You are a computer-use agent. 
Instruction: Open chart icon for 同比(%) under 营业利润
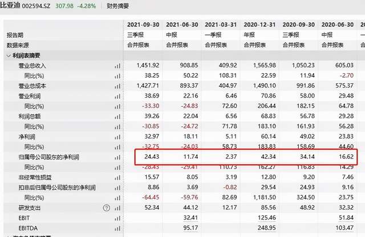tap(117, 106)
